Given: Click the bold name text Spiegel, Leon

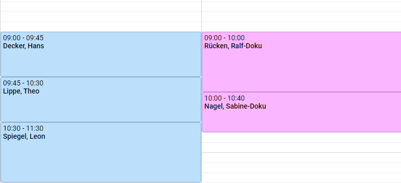Looking at the screenshot, I should (24, 136).
